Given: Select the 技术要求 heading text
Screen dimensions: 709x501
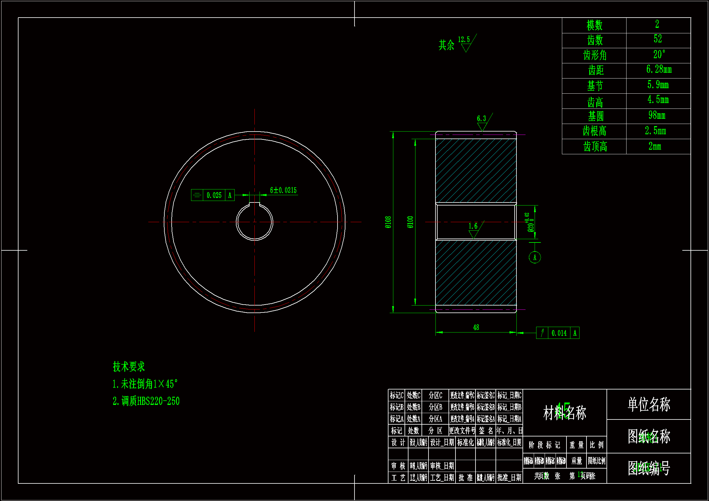Looking at the screenshot, I should pos(129,366).
